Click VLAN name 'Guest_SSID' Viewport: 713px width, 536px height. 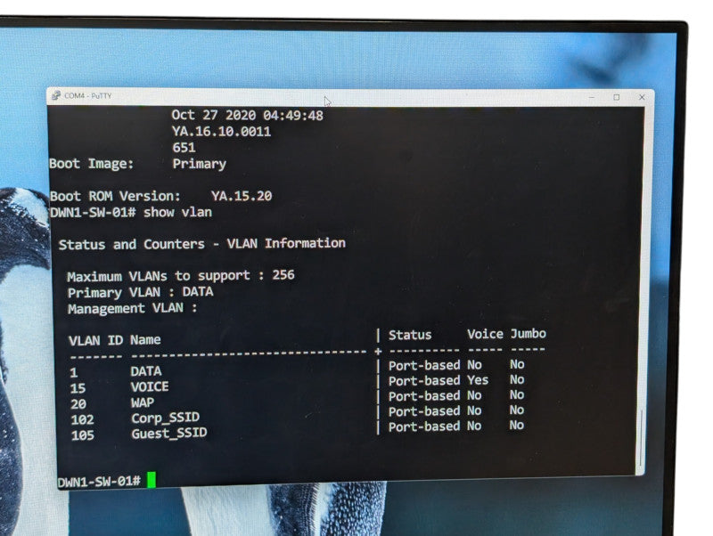(x=169, y=434)
